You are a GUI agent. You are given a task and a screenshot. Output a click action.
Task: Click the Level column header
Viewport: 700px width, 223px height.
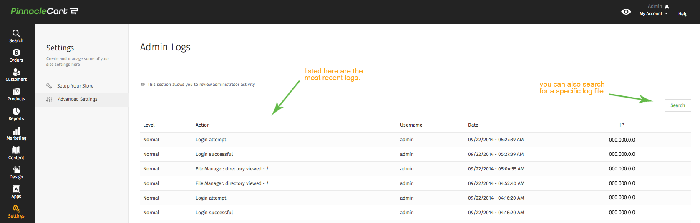tap(149, 125)
